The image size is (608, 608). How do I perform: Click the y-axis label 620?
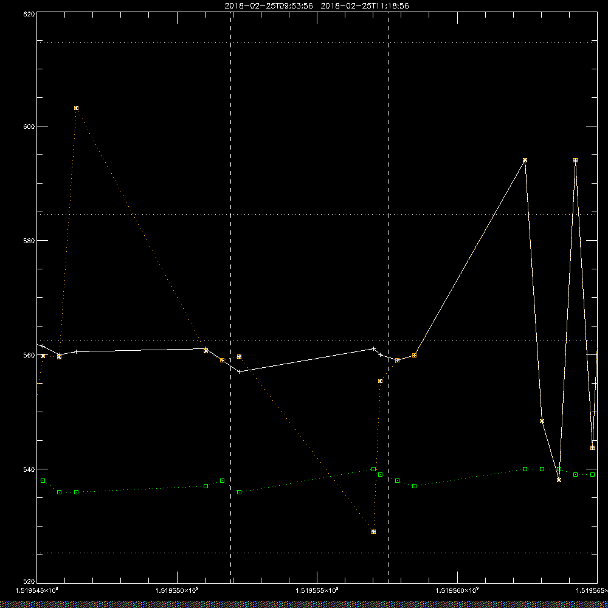tap(29, 13)
